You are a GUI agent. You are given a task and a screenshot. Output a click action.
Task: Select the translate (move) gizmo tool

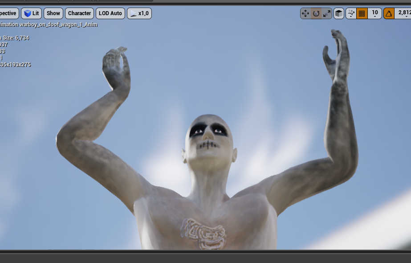(305, 13)
